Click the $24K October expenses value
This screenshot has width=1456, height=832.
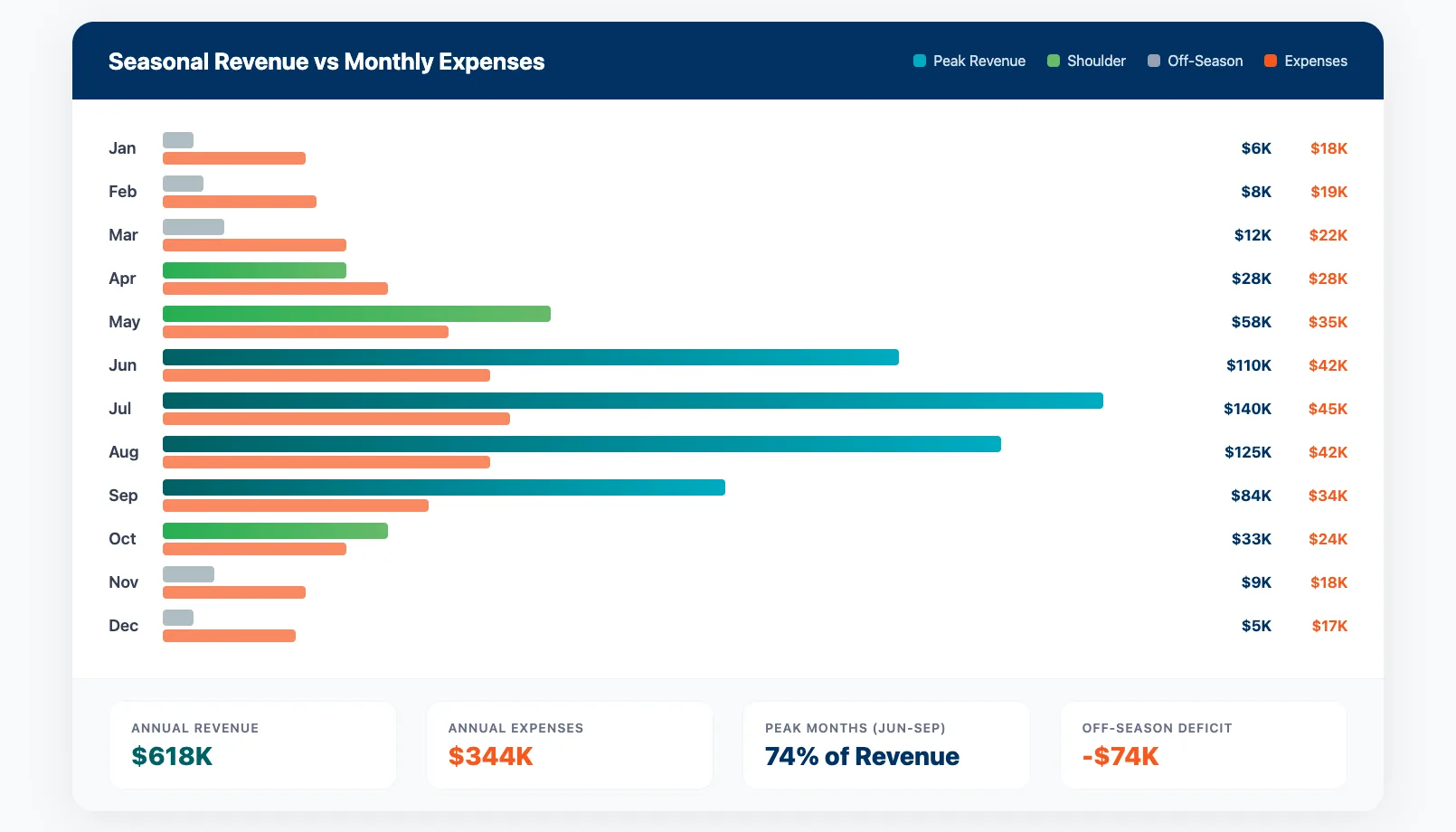pos(1328,539)
